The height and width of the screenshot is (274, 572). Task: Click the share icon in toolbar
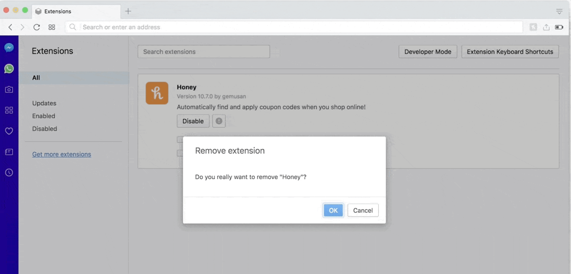coord(546,27)
